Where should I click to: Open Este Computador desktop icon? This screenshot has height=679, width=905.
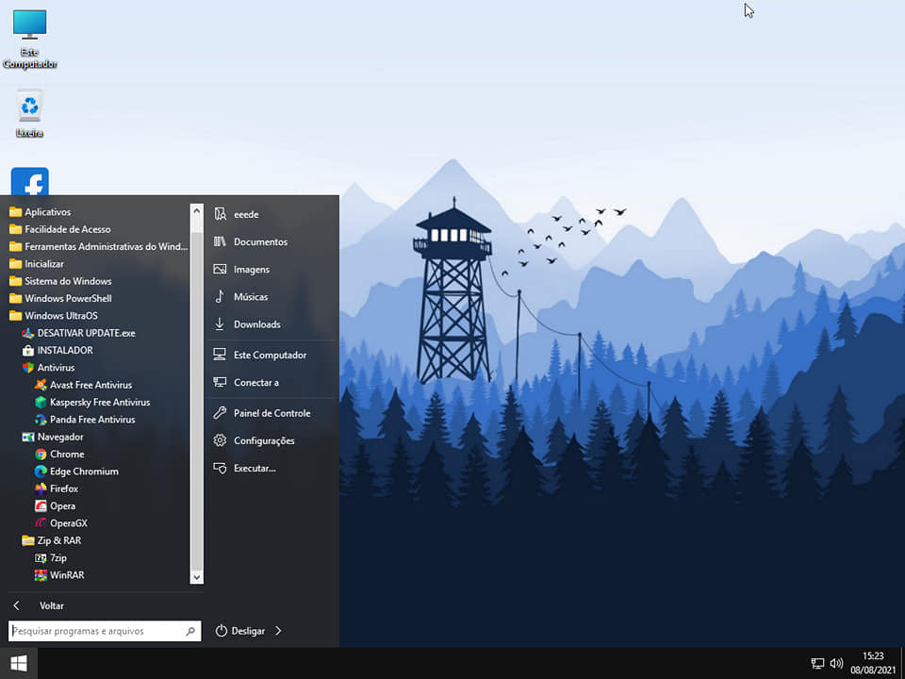click(29, 39)
